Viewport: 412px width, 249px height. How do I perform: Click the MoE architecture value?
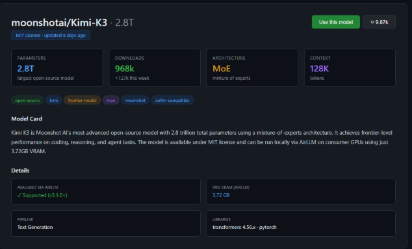221,69
